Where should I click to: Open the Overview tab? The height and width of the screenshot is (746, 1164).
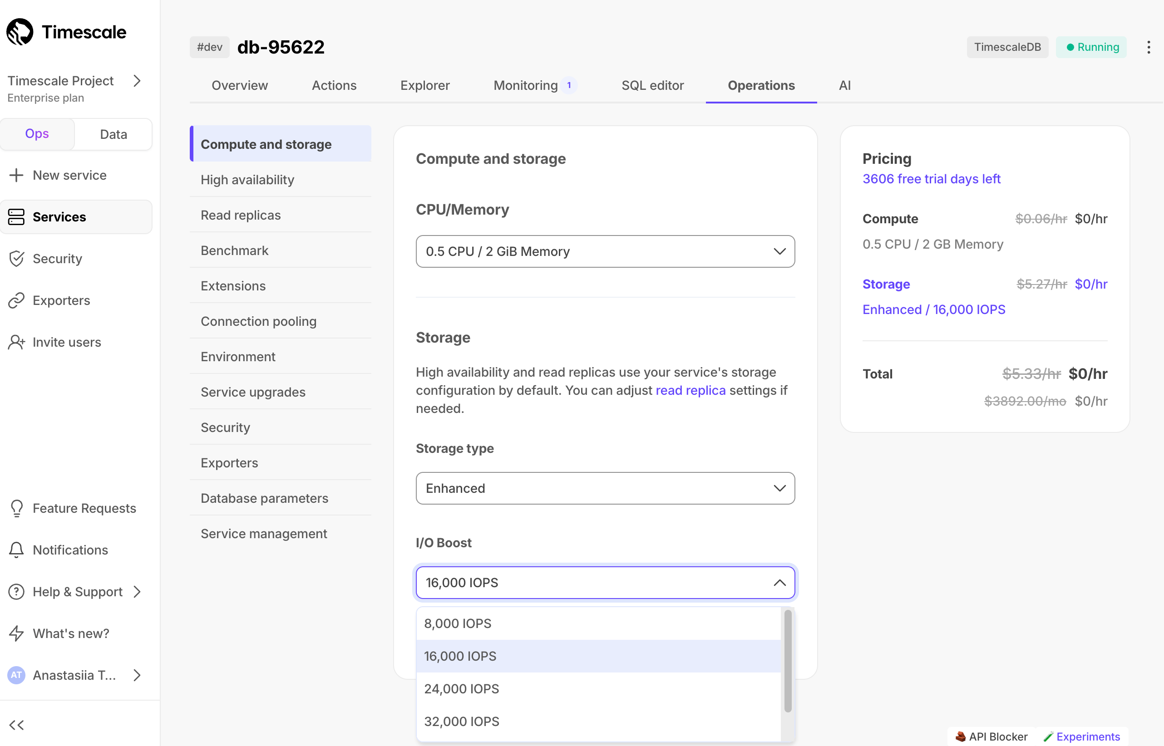[x=240, y=85]
